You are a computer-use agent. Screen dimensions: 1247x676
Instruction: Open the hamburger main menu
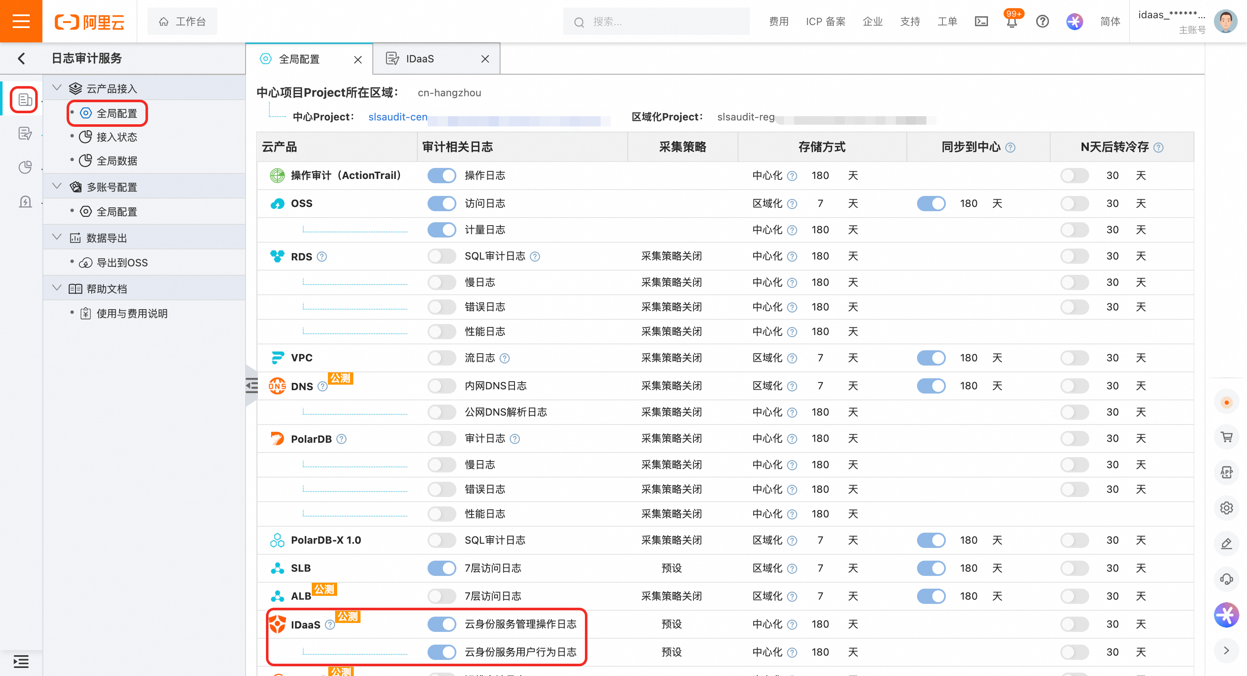point(21,21)
